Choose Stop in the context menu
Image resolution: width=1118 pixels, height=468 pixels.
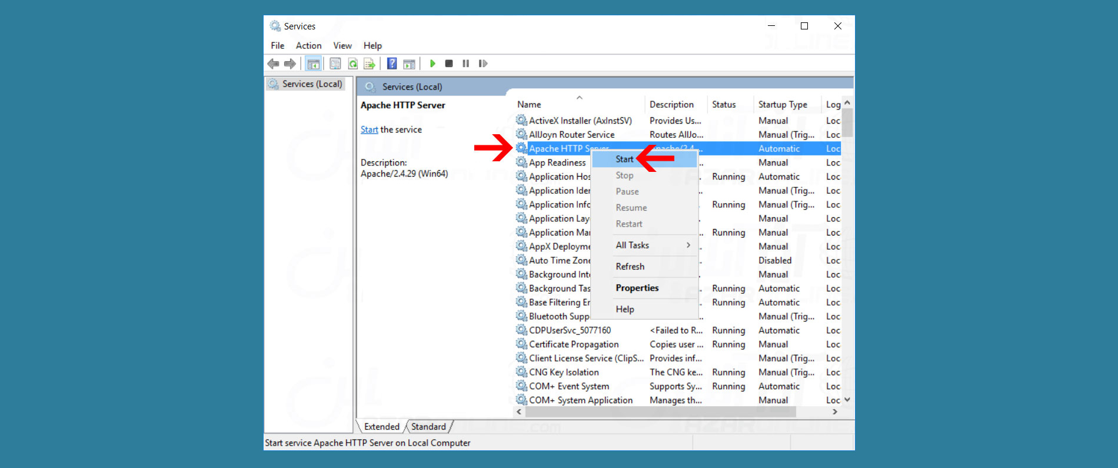[644, 175]
